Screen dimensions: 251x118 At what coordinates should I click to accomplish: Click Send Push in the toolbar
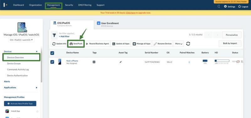pyautogui.click(x=76, y=44)
